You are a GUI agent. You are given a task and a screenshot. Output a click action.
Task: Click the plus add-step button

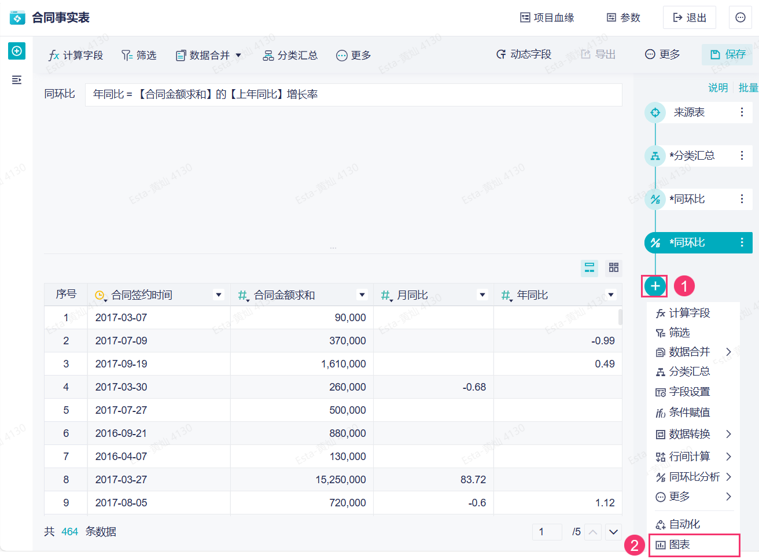pos(655,286)
